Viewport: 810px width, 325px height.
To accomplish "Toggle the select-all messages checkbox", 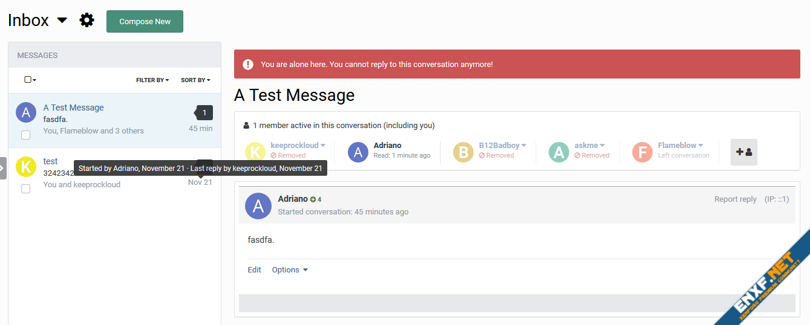I will click(x=28, y=80).
